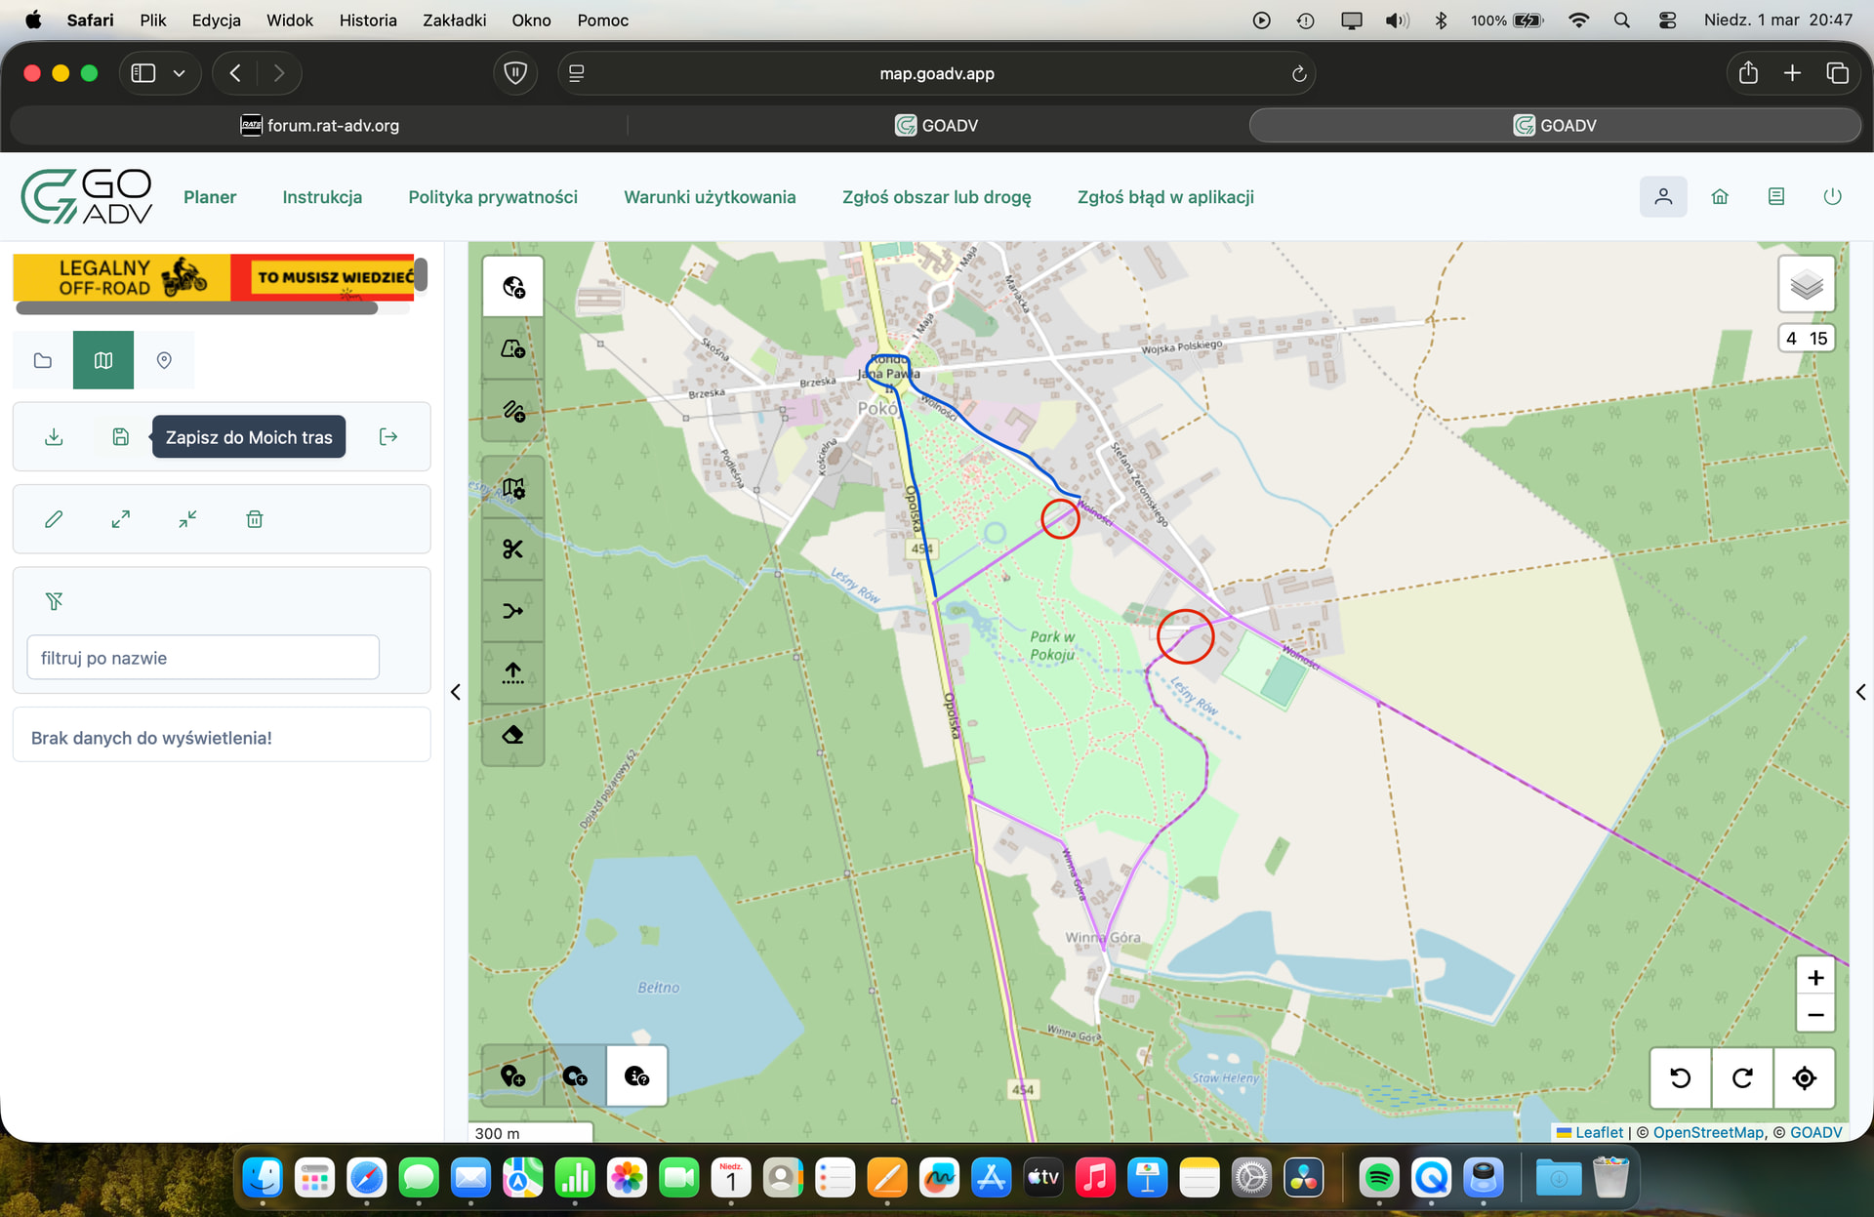Open the map settings gear tool

point(512,488)
